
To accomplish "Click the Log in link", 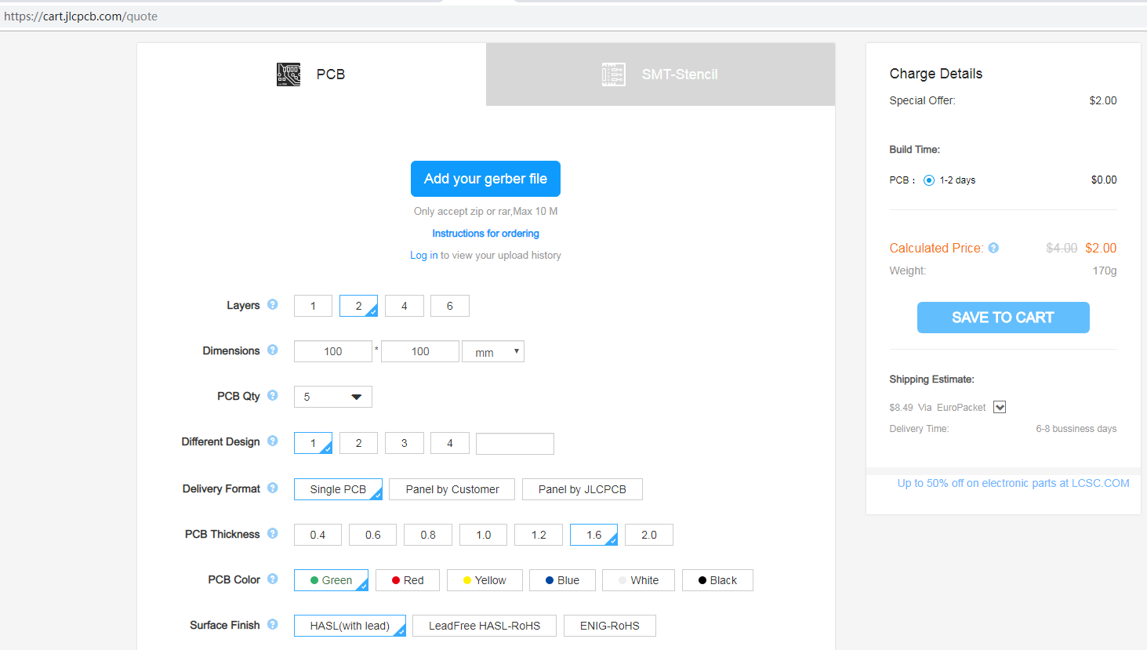I will tap(423, 256).
